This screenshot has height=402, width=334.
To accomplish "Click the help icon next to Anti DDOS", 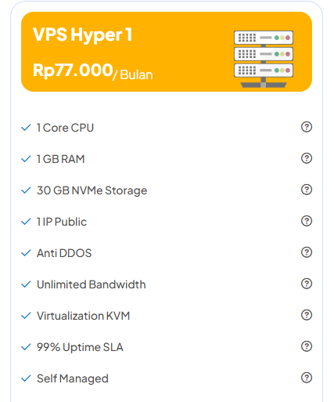I will tap(307, 252).
